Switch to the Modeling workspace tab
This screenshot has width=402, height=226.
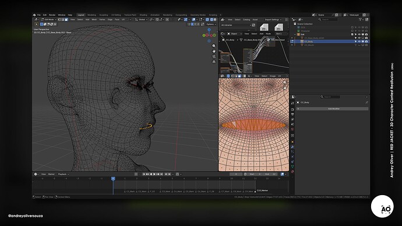[x=91, y=15]
